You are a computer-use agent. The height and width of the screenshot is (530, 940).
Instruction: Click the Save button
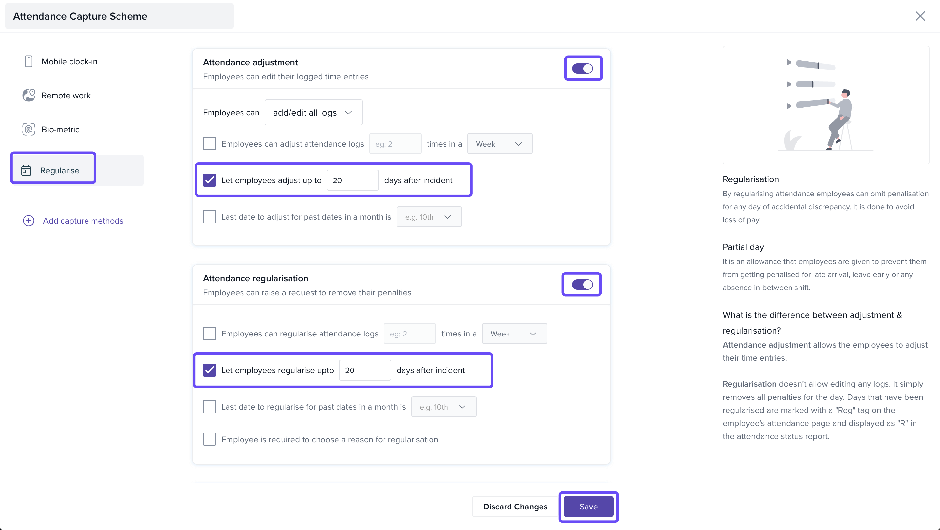[588, 506]
